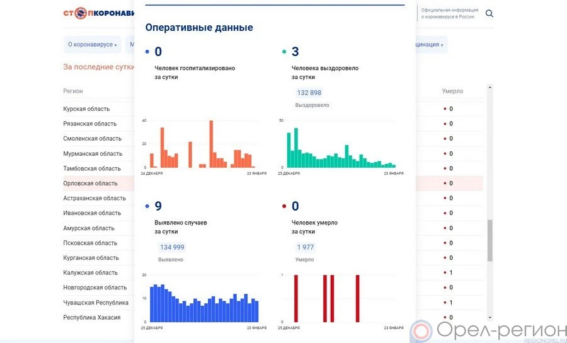Click the tallest orange bar in hospitalizations chart
Viewport: 567px width, 343px height.
tap(211, 144)
